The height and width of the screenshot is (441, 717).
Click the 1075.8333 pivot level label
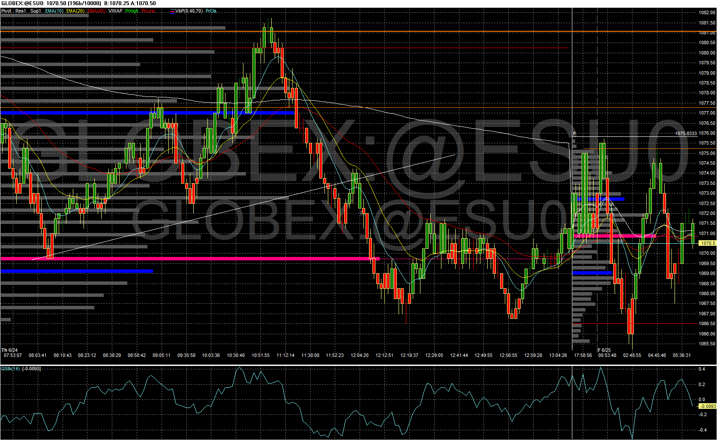click(x=686, y=133)
